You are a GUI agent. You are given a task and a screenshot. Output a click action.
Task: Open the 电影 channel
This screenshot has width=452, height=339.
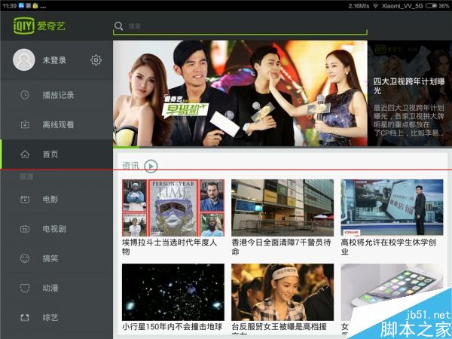(56, 199)
